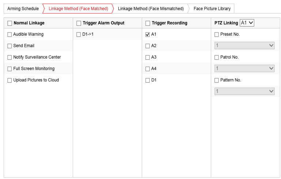Open Linkage Method (Face Mismatched) tab
The image size is (281, 179).
(x=151, y=9)
